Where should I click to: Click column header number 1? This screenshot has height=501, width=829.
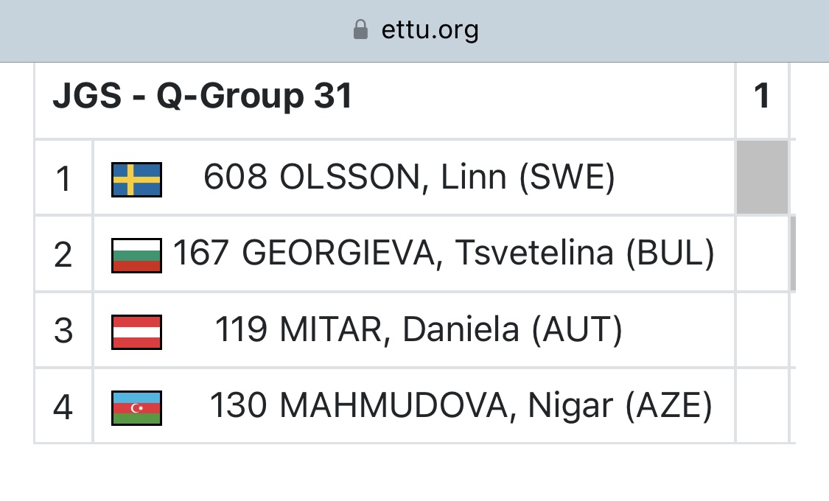[761, 97]
